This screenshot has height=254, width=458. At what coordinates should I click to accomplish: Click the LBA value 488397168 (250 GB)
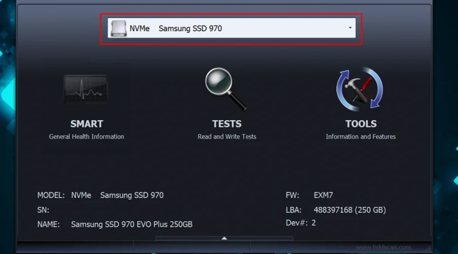click(350, 210)
